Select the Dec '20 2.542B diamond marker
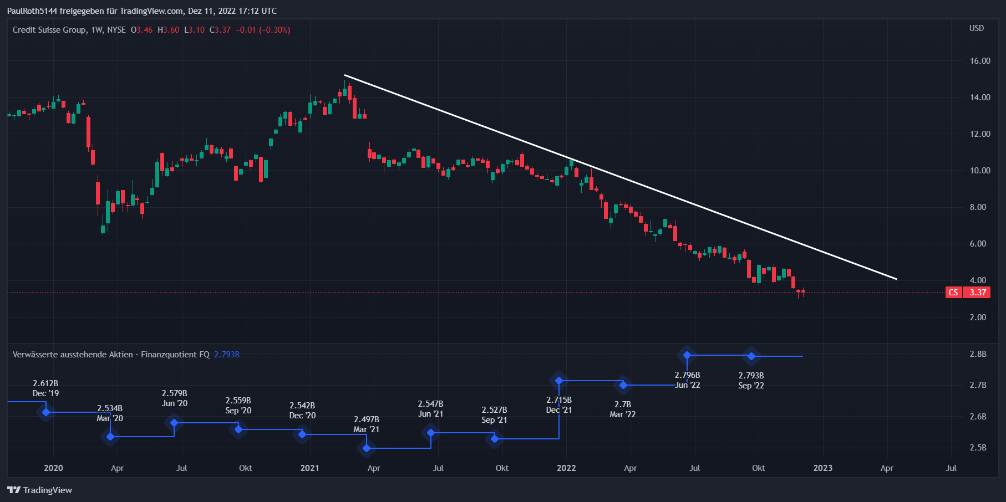Screen dimensions: 1006x502 tap(302, 434)
